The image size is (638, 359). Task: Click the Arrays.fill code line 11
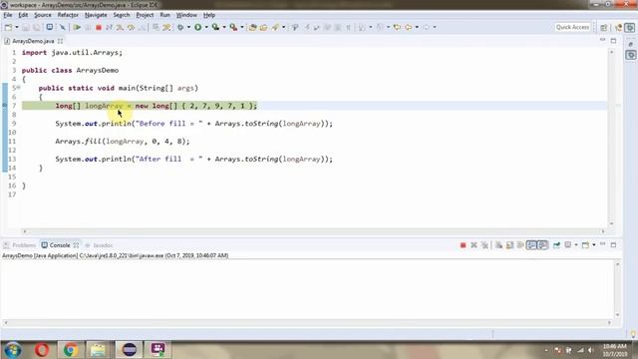pos(123,142)
